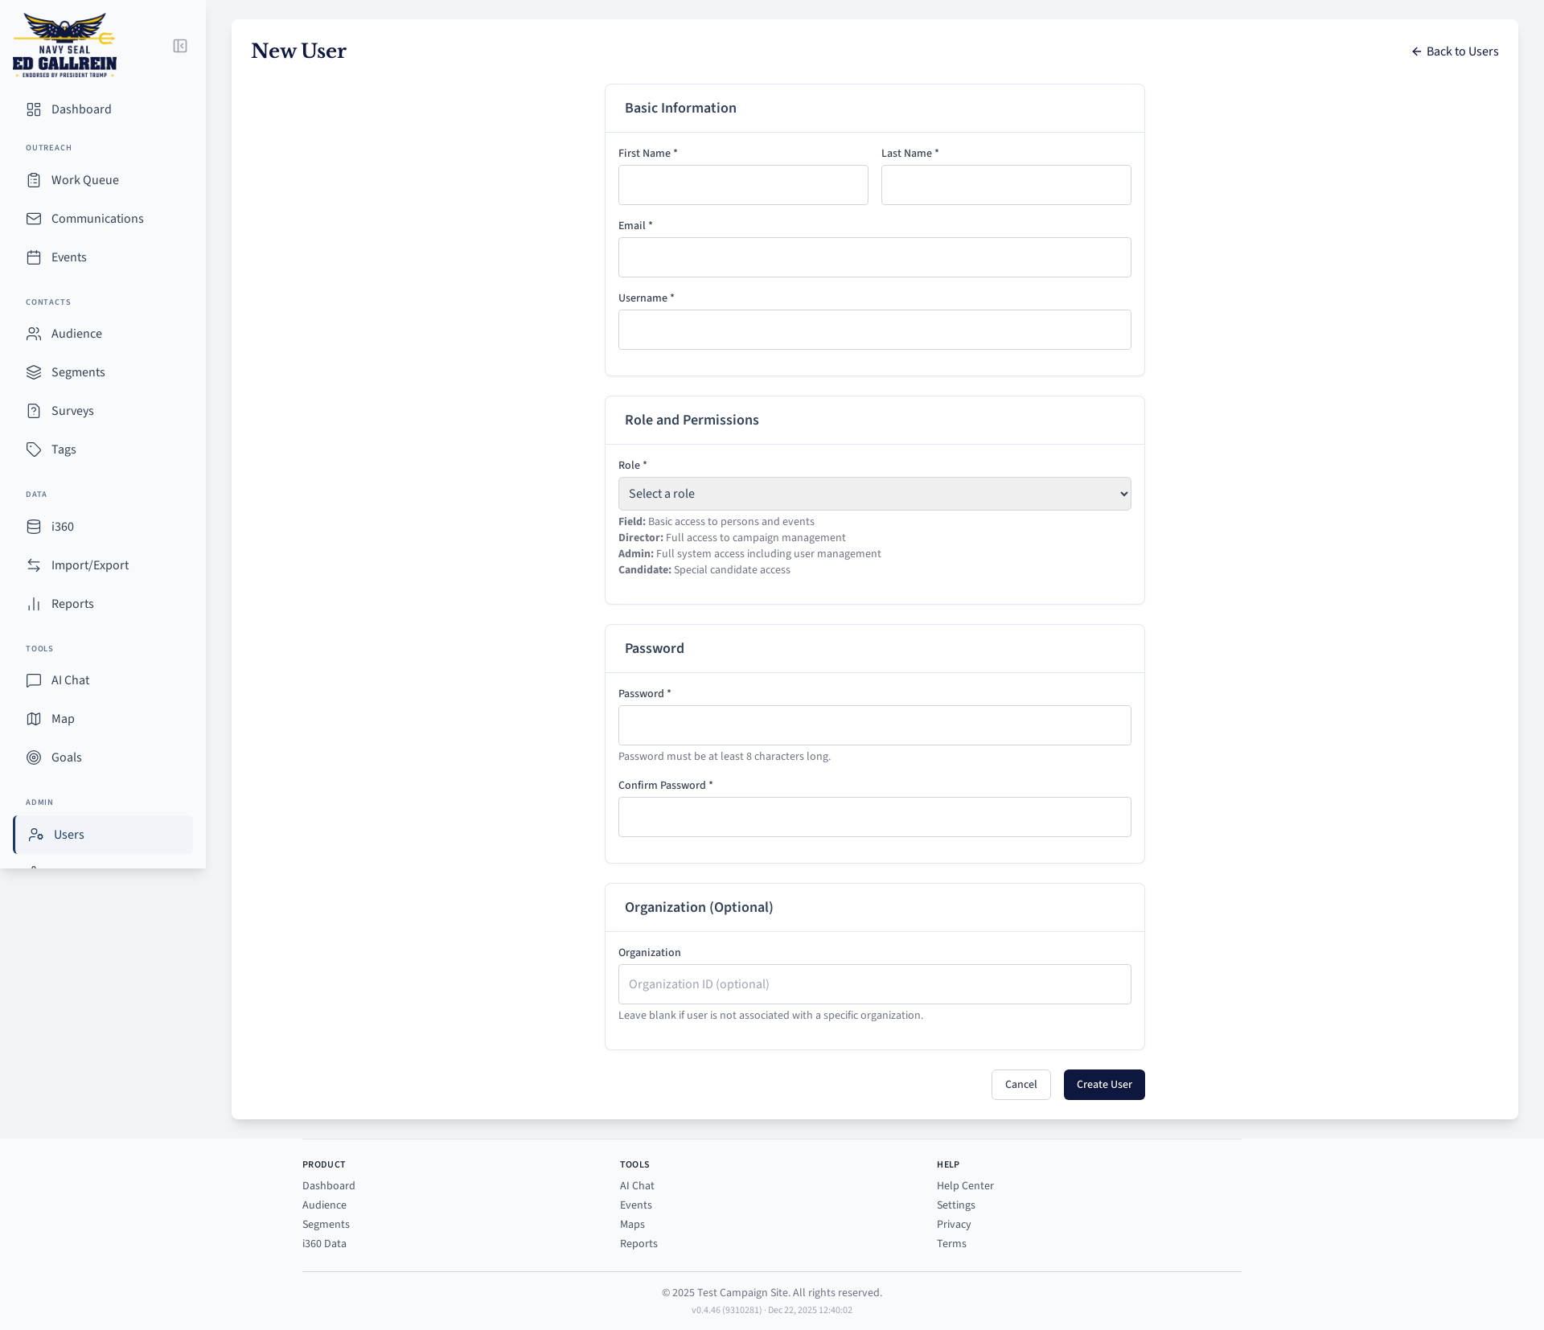Viewport: 1544px width, 1330px height.
Task: Click the Work Queue clipboard icon
Action: (x=34, y=180)
